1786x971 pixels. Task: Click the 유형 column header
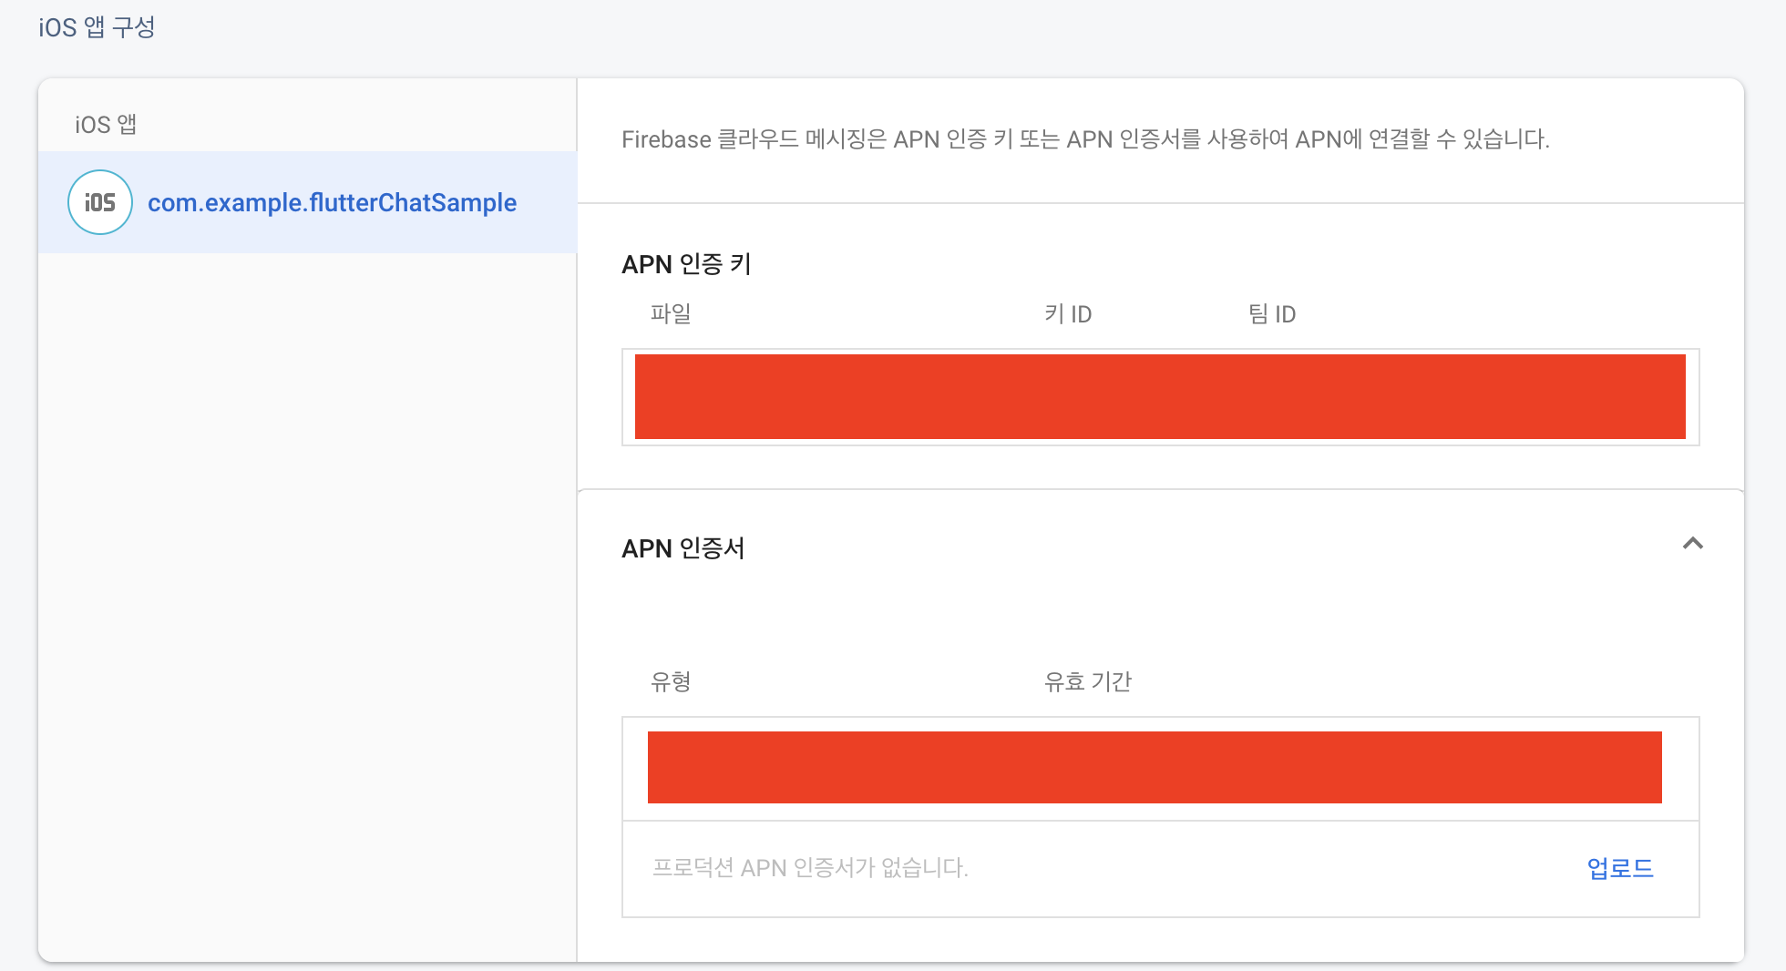pyautogui.click(x=671, y=681)
